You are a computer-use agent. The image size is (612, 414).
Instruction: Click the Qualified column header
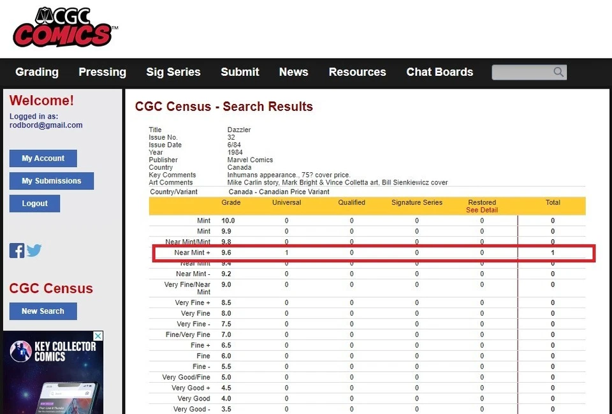tap(352, 202)
